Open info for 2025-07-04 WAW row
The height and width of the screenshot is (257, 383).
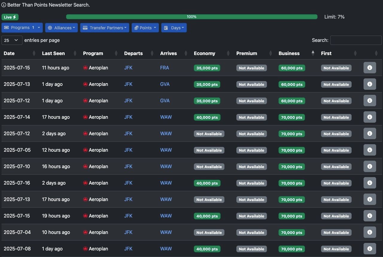pos(370,232)
